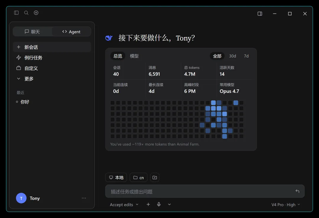
Task: Click the 当前连续 0d stat
Action: (128, 88)
